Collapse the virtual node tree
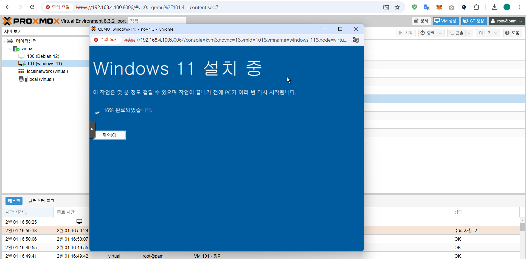526x259 pixels. [11, 49]
